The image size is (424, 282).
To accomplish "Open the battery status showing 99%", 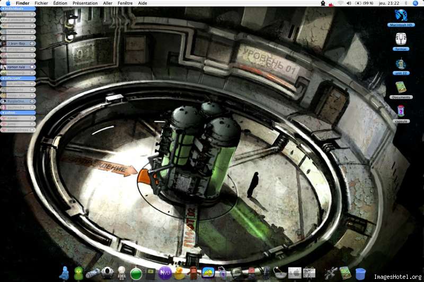I will tap(364, 3).
